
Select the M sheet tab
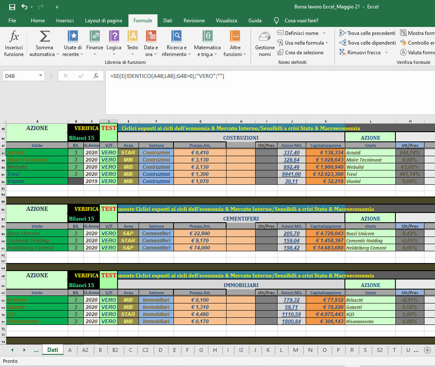point(296,350)
